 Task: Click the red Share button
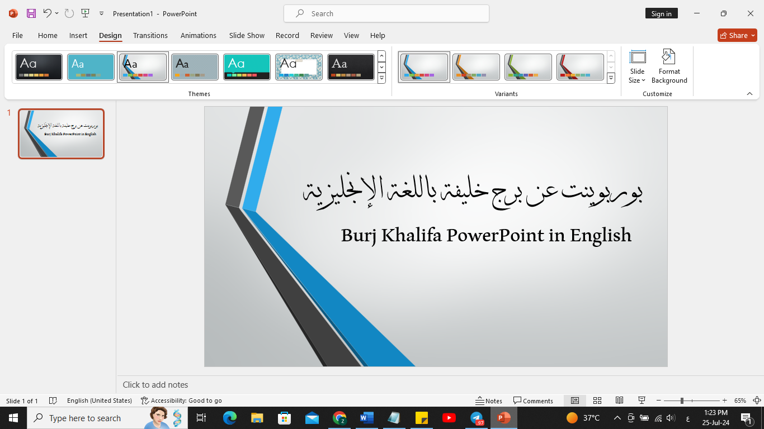point(737,35)
